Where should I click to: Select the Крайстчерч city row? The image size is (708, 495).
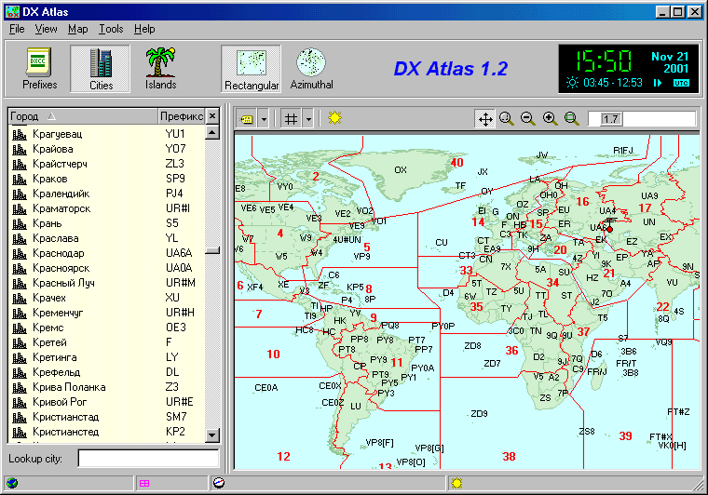tap(106, 164)
